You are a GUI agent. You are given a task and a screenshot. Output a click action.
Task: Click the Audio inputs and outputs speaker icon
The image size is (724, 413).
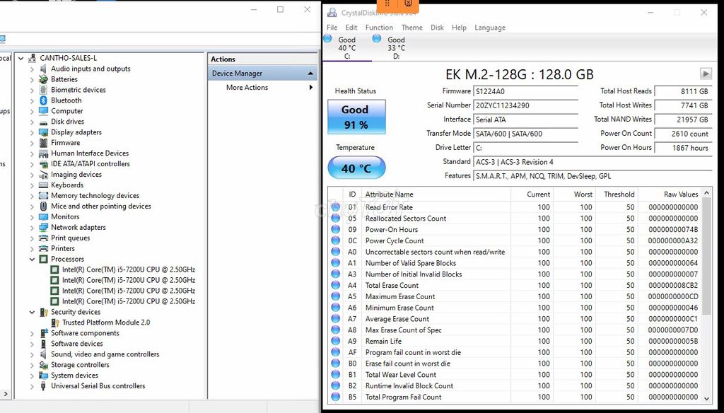coord(43,69)
